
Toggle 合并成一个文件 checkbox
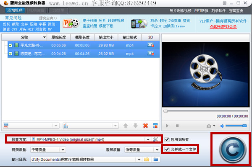pos(167,149)
